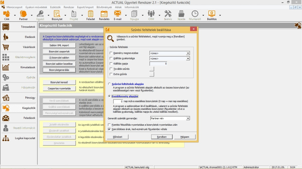
Task: Select the Szűrési feltételek alapján radio option
Action: pos(109,84)
